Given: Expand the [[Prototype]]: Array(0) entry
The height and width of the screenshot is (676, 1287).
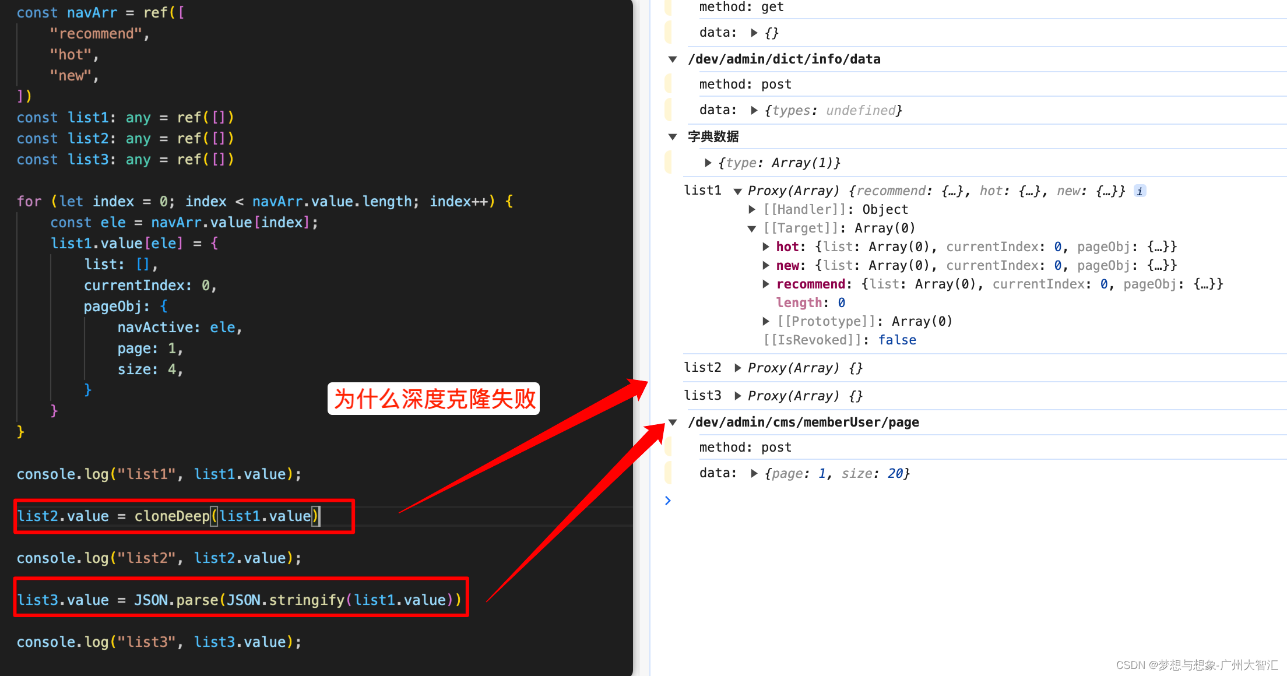Looking at the screenshot, I should click(766, 321).
